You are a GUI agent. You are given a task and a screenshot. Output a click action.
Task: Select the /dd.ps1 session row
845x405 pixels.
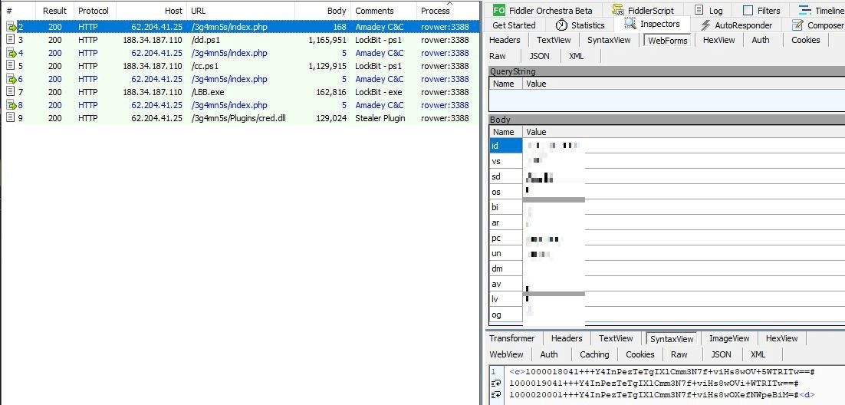click(x=240, y=40)
